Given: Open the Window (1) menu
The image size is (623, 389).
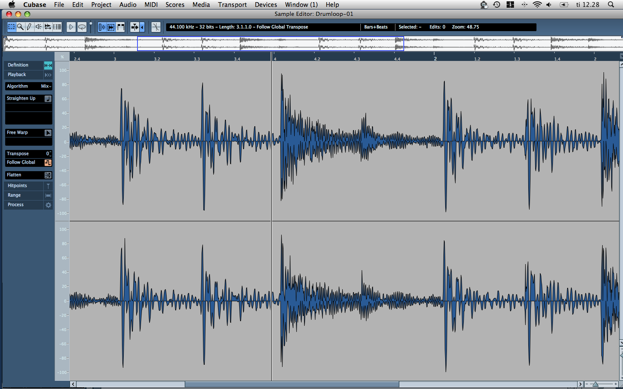Looking at the screenshot, I should click(301, 5).
